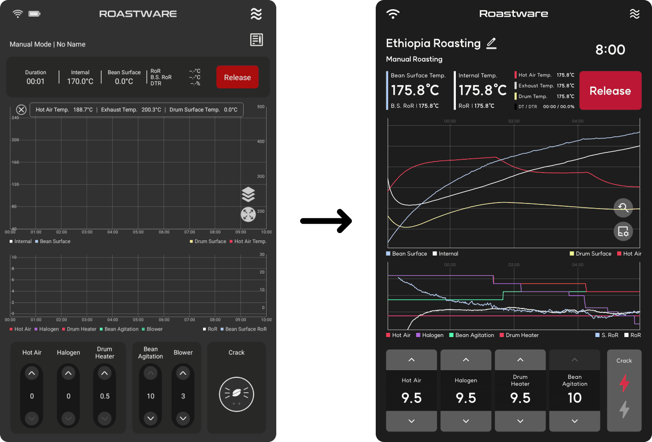
Task: Click the Manual Roasting subtitle
Action: [414, 59]
